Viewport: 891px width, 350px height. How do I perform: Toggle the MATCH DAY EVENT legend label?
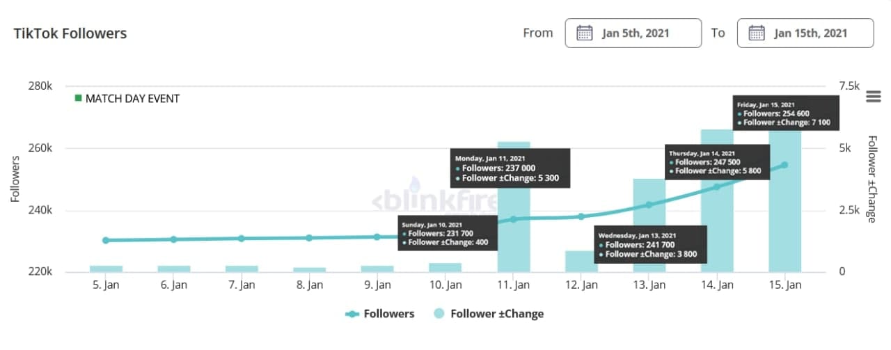click(132, 99)
